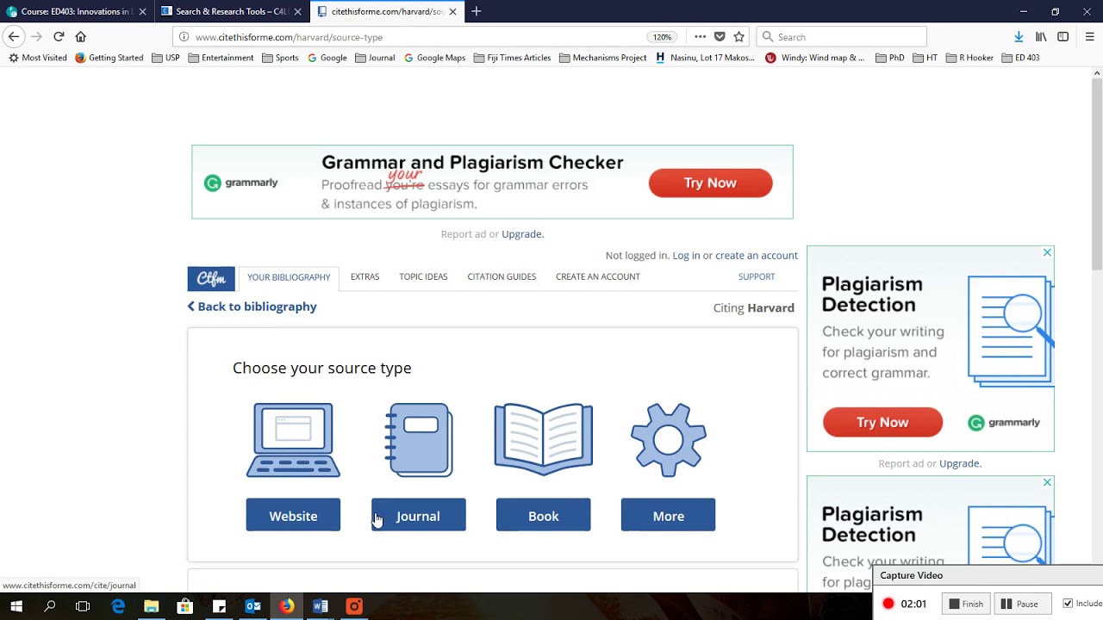Click Try Now in the sidebar ad
Viewport: 1103px width, 620px height.
(x=882, y=422)
